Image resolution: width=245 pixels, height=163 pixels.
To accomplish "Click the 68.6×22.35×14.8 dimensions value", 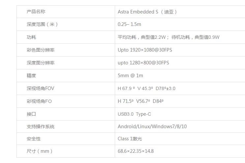I will tap(136, 151).
